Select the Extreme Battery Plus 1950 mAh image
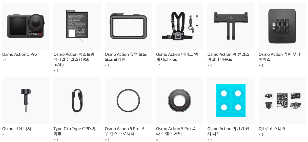The height and width of the screenshot is (142, 308). [77, 26]
